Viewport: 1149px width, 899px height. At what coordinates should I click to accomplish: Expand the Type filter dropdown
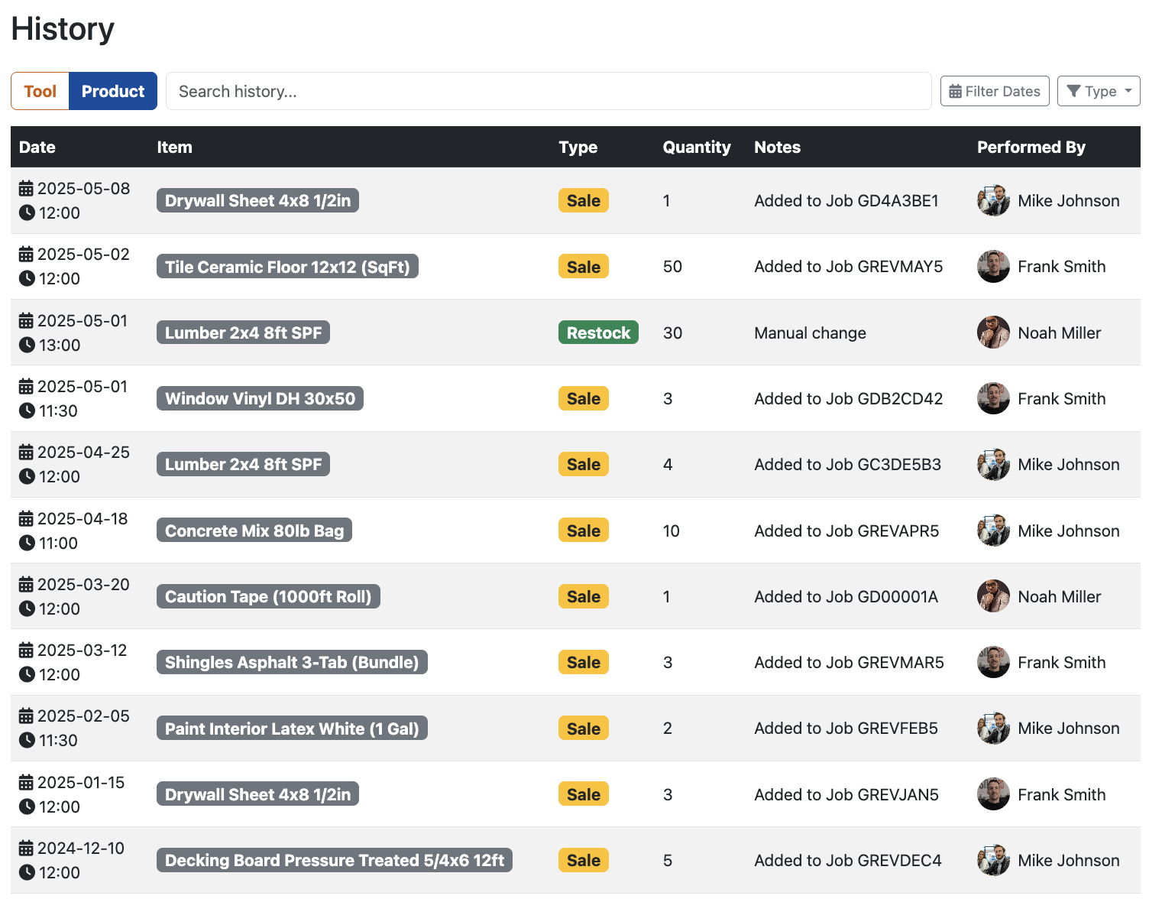pos(1099,91)
